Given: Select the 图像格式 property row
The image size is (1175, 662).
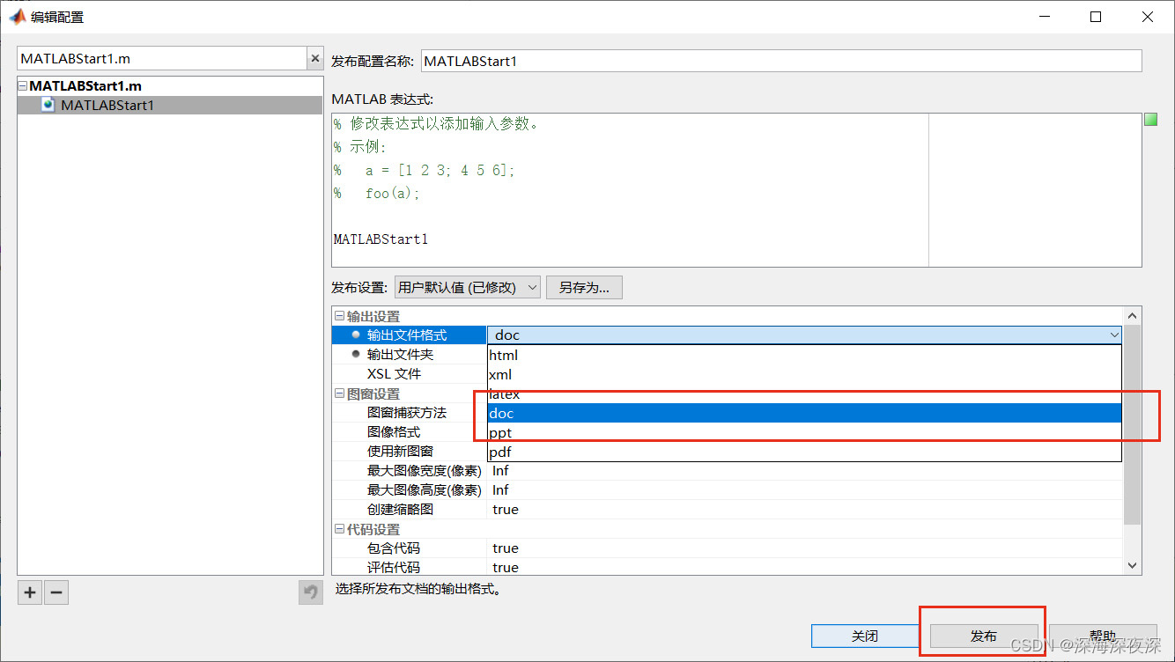Looking at the screenshot, I should coord(410,431).
